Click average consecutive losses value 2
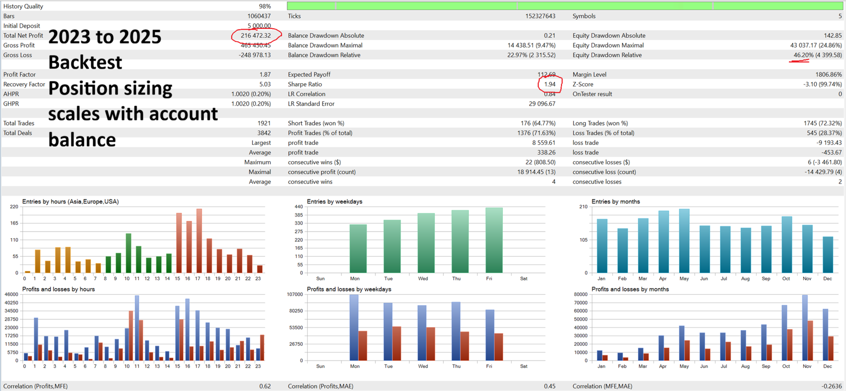Image resolution: width=846 pixels, height=391 pixels. coord(840,181)
